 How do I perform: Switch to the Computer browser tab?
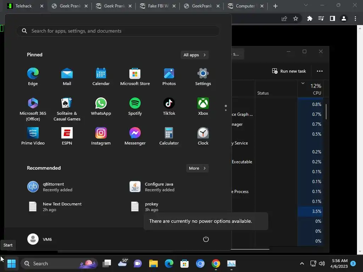point(245,6)
